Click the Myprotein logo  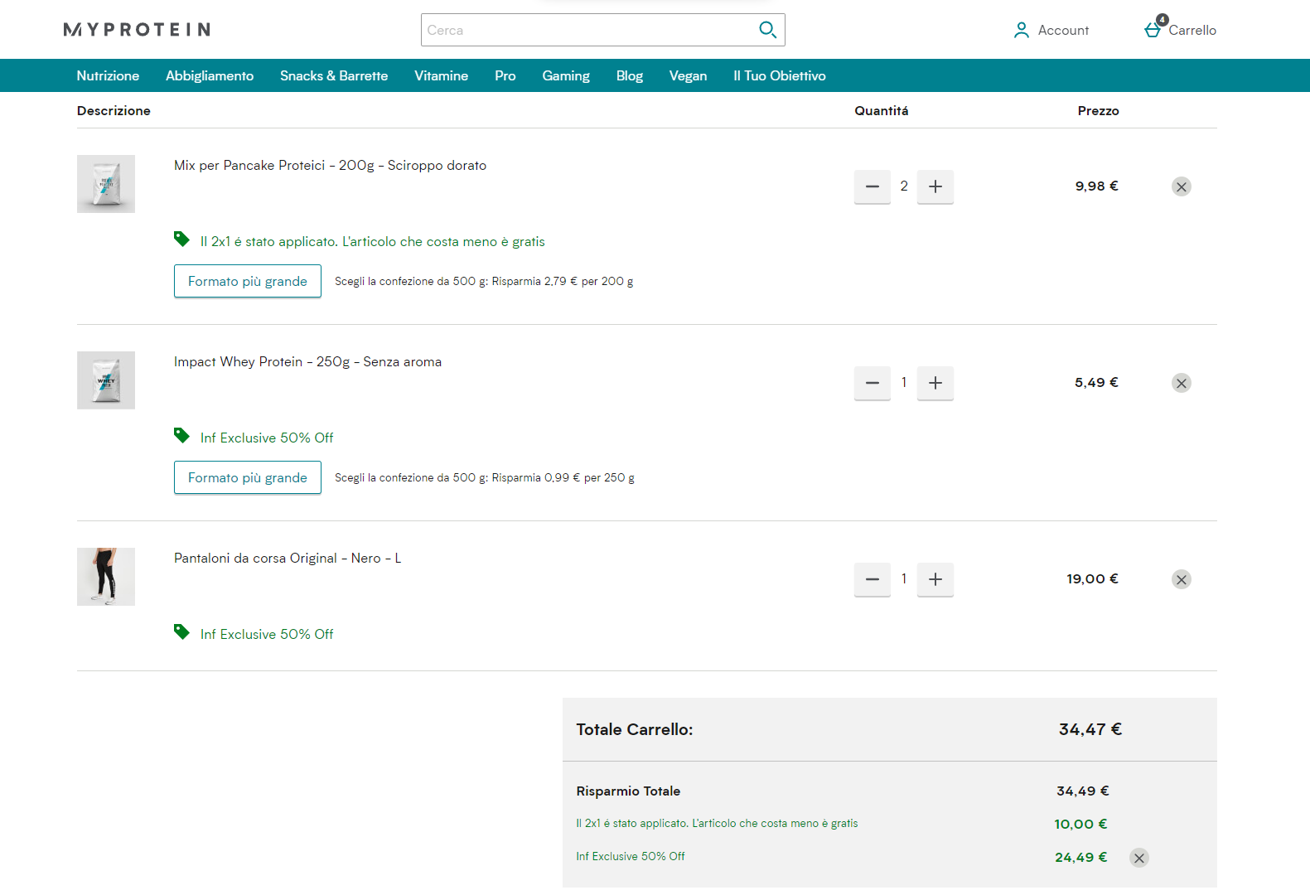tap(137, 30)
